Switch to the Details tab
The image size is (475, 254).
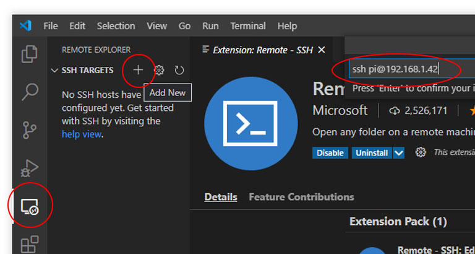[221, 197]
